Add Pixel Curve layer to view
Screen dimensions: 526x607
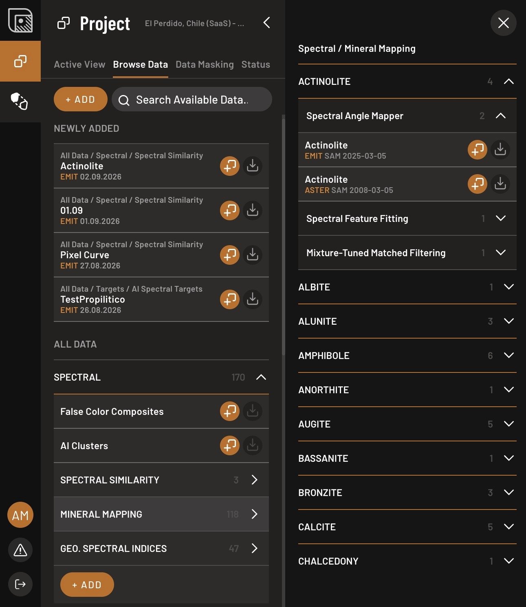(x=230, y=255)
